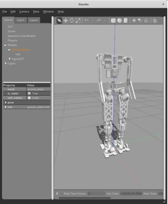
Task: Open the undo history dropdown arrow
Action: click(92, 21)
